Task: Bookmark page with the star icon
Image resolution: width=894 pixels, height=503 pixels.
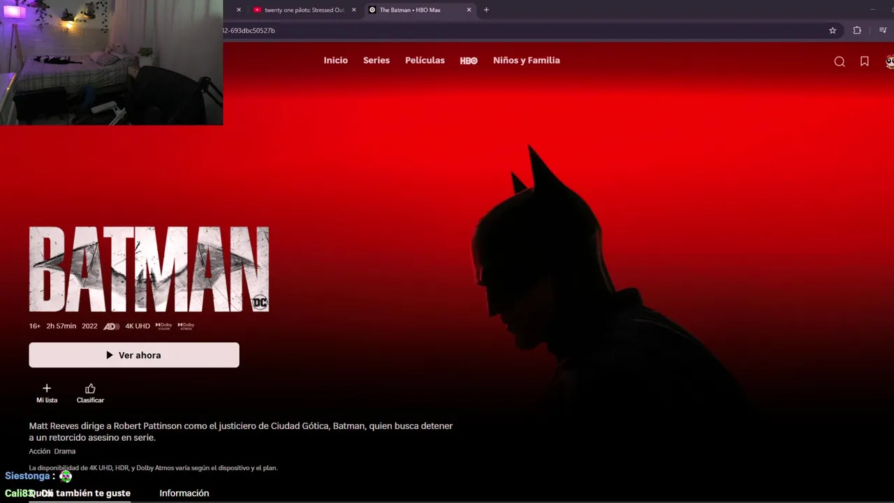Action: [x=833, y=31]
